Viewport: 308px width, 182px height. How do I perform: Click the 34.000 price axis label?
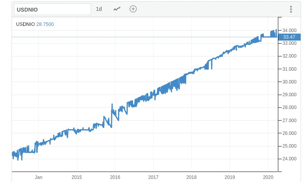[x=289, y=30]
